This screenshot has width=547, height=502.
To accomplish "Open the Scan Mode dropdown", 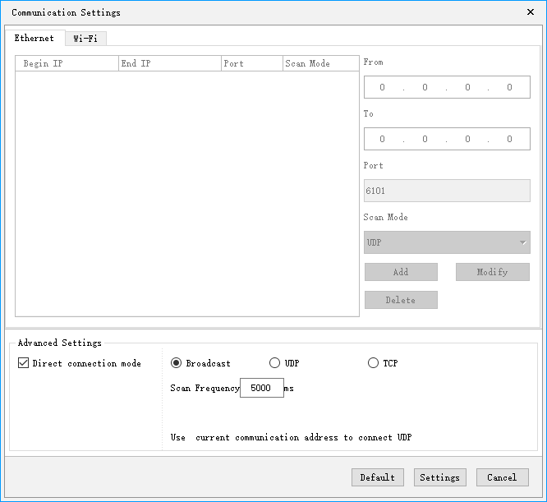I will (447, 242).
